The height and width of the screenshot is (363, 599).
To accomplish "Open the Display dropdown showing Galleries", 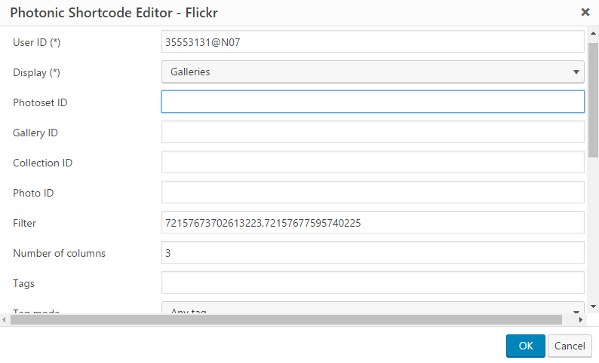I will coord(373,72).
